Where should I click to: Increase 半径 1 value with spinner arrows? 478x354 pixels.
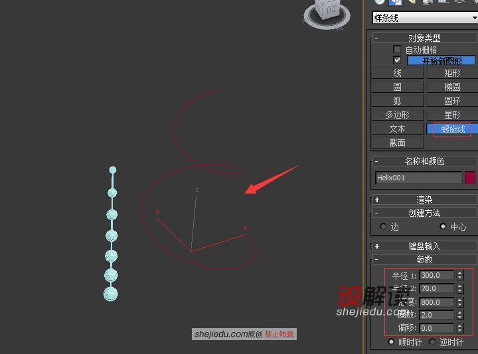pos(459,273)
